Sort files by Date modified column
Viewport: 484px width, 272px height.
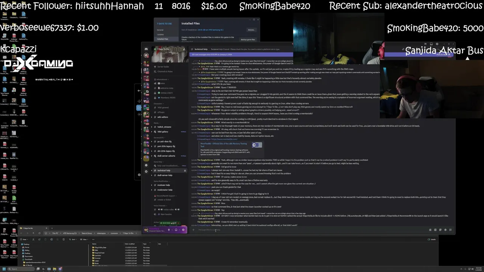pyautogui.click(x=130, y=244)
